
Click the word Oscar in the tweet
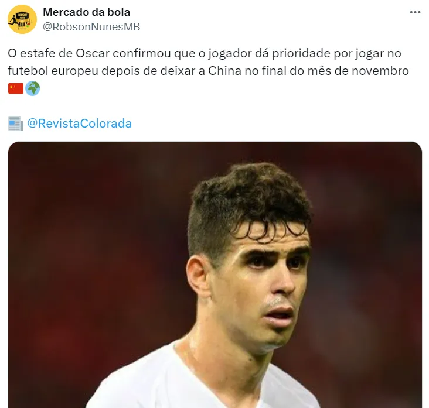[93, 53]
